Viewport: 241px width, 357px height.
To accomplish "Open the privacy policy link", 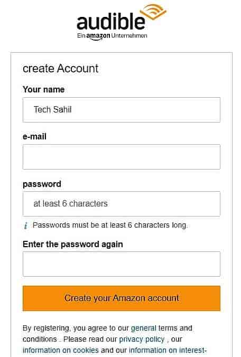I will [142, 339].
